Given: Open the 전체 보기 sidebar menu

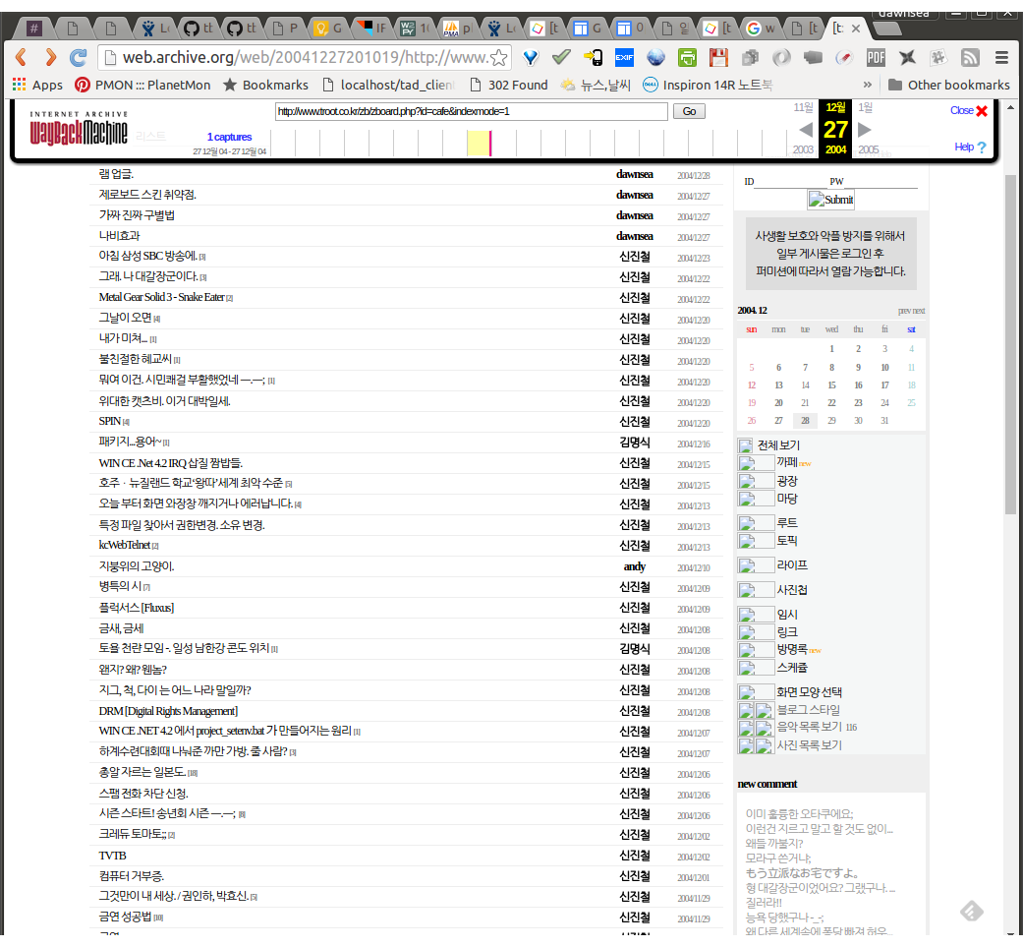Looking at the screenshot, I should pos(778,445).
